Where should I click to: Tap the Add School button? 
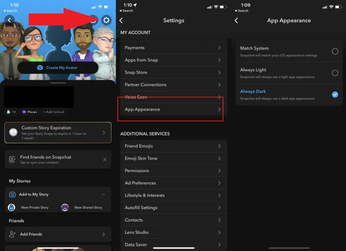(x=53, y=112)
